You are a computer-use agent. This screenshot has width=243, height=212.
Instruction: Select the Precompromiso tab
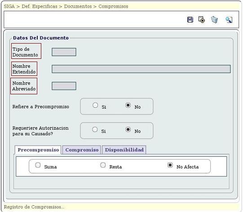[38, 150]
